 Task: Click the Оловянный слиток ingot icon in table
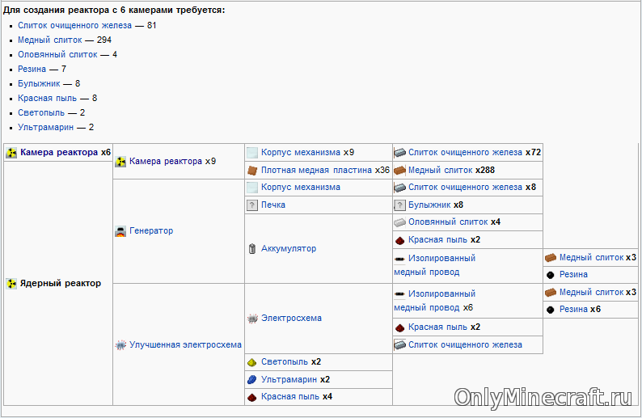pyautogui.click(x=399, y=222)
